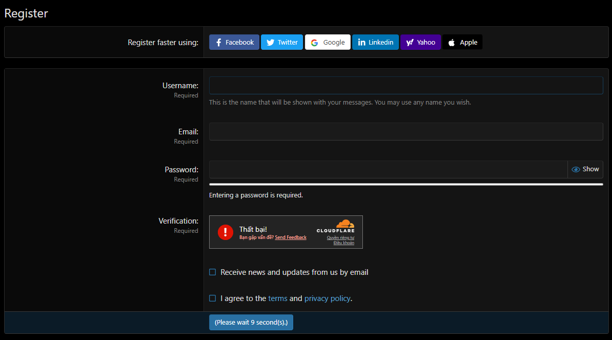Register through the Yahoo button
This screenshot has height=340, width=612.
tap(420, 42)
